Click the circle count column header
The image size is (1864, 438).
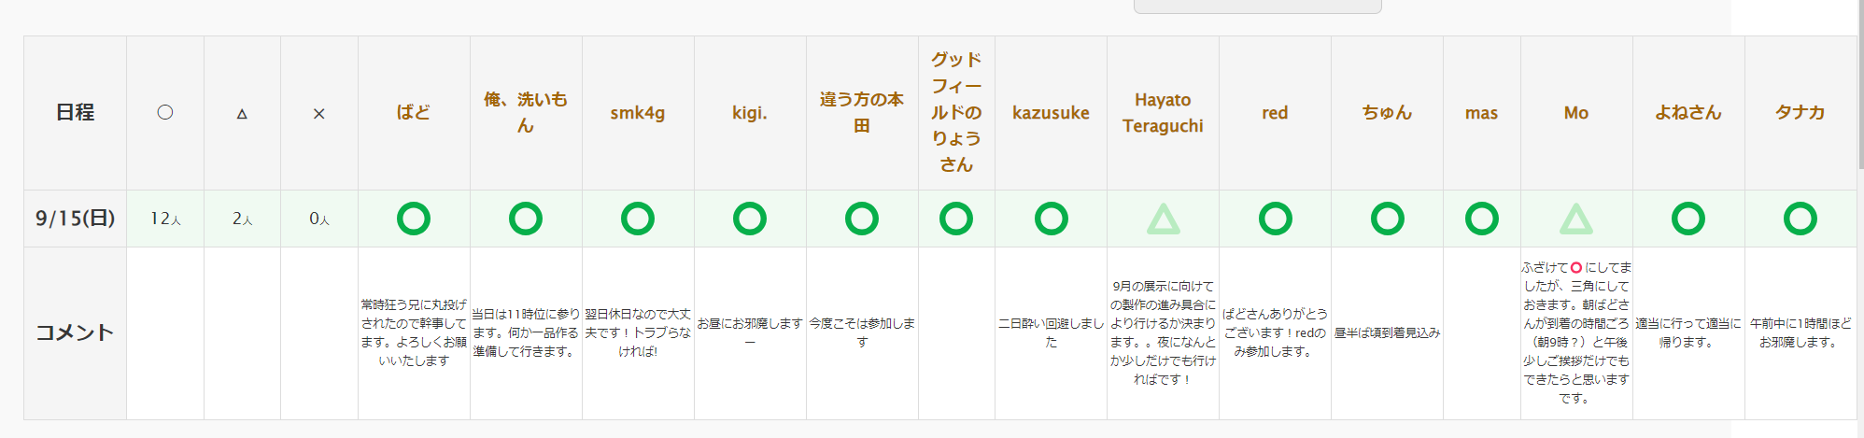(x=165, y=113)
